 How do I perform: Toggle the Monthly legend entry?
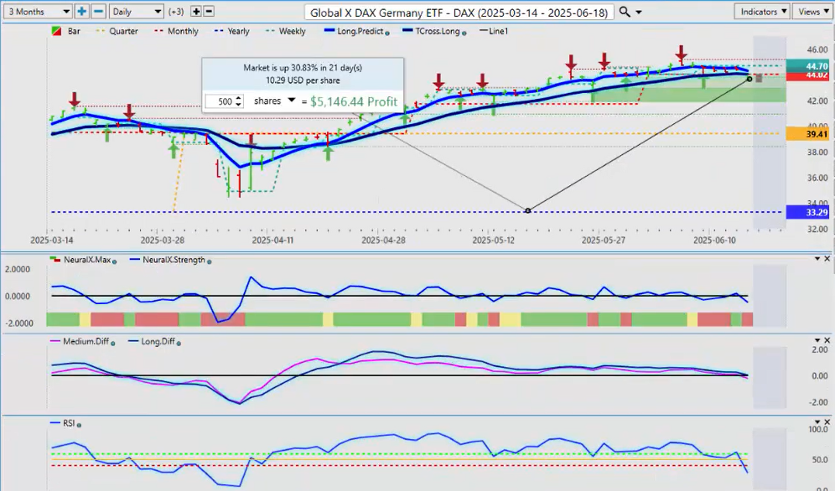176,31
